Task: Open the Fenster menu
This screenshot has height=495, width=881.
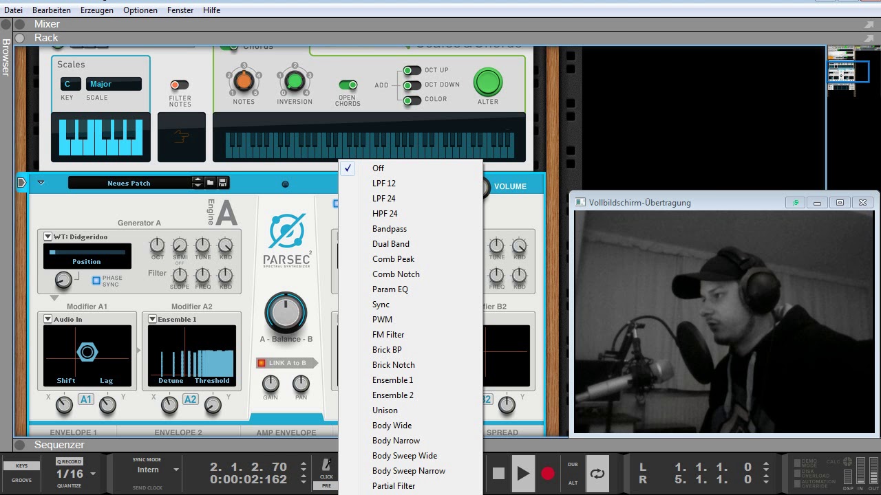Action: coord(180,10)
